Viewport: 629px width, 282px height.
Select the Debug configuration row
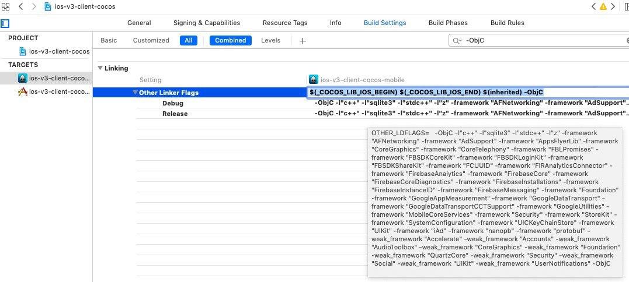click(173, 103)
